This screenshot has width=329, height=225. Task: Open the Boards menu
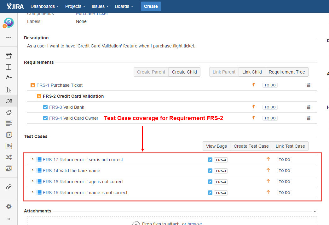click(124, 6)
